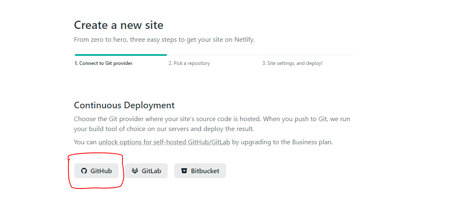Switch to step 2 Pick a repository

coord(189,63)
